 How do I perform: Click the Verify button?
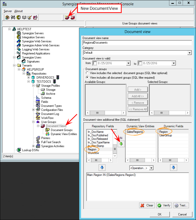point(164,205)
